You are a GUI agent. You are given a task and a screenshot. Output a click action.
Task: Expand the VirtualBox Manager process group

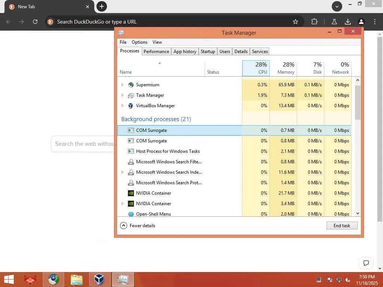(x=122, y=106)
